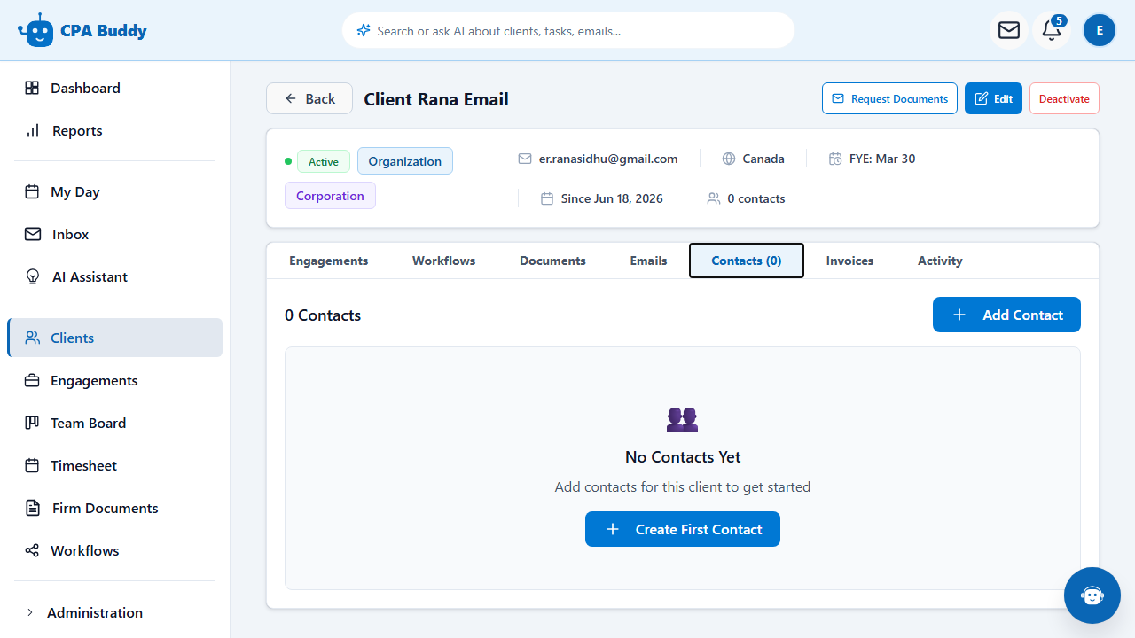Click the Timesheet calendar icon
Screen dimensions: 1135x638
tap(32, 465)
